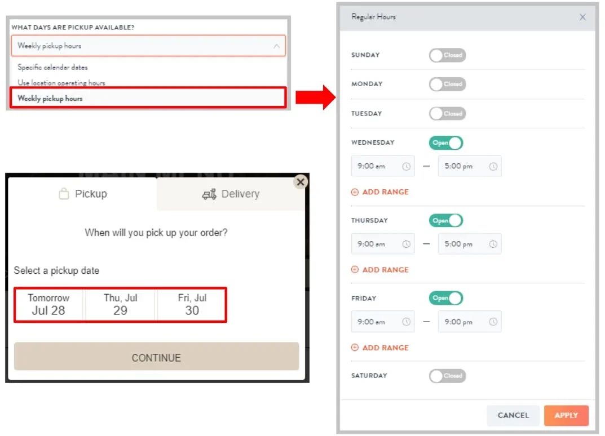Image resolution: width=605 pixels, height=436 pixels.
Task: Click the Continue button
Action: point(156,357)
